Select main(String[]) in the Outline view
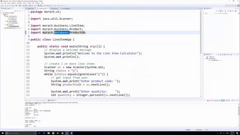The image size is (240, 135). coord(214,60)
